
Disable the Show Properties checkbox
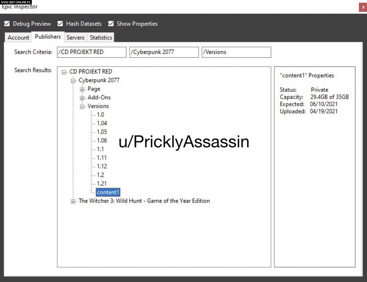[111, 24]
